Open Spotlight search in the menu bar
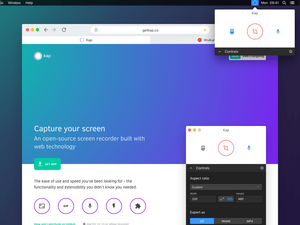 tap(284, 3)
